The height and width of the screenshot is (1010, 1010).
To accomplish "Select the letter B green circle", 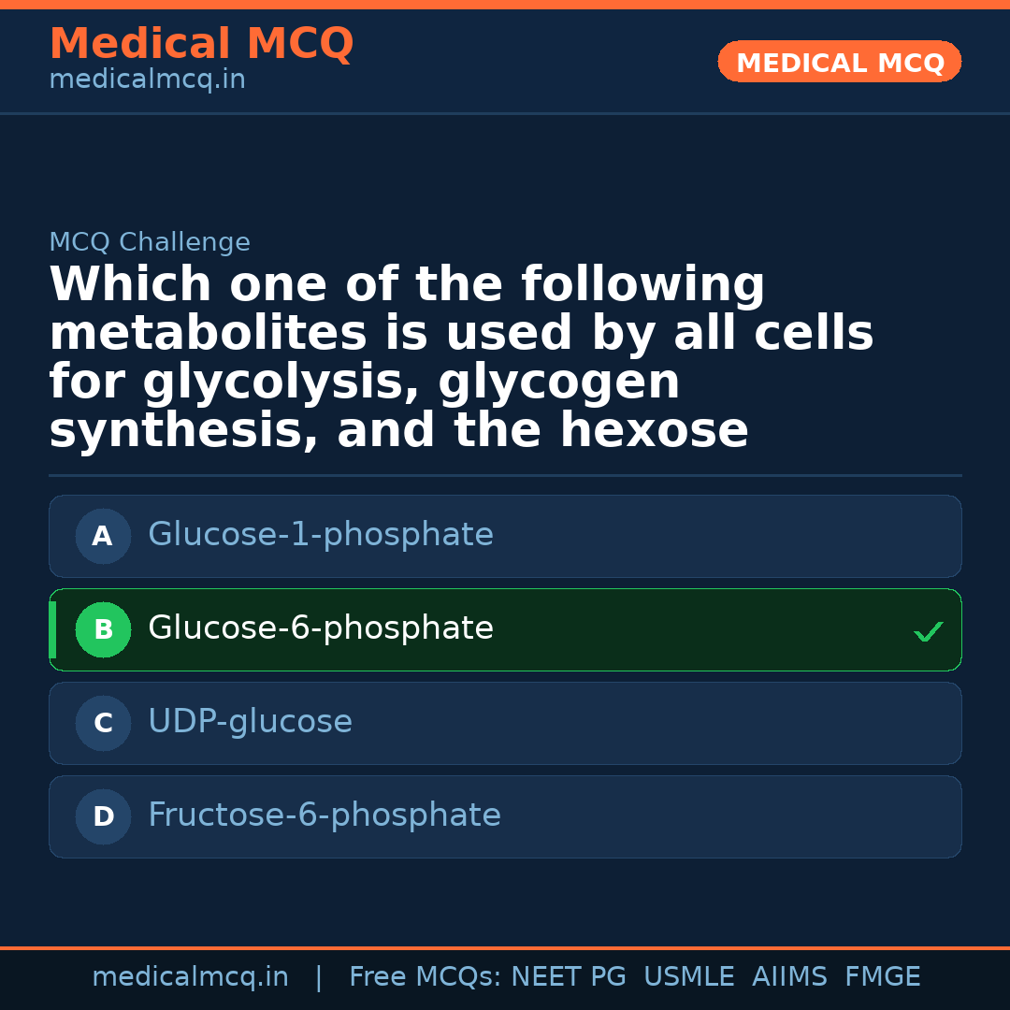I will pyautogui.click(x=103, y=630).
